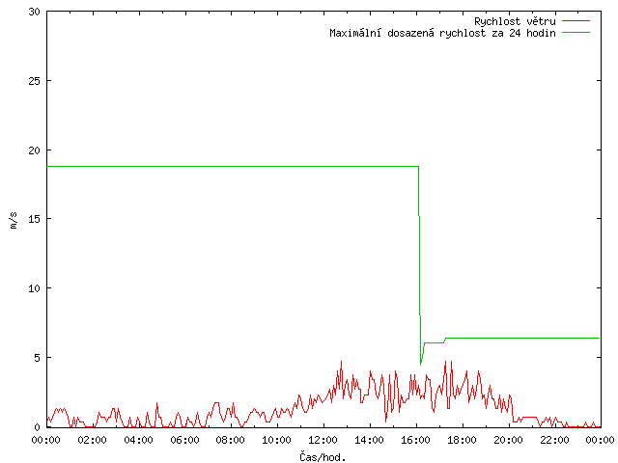618x463 pixels.
Task: Click the y-axis value 5
Action: [x=38, y=358]
